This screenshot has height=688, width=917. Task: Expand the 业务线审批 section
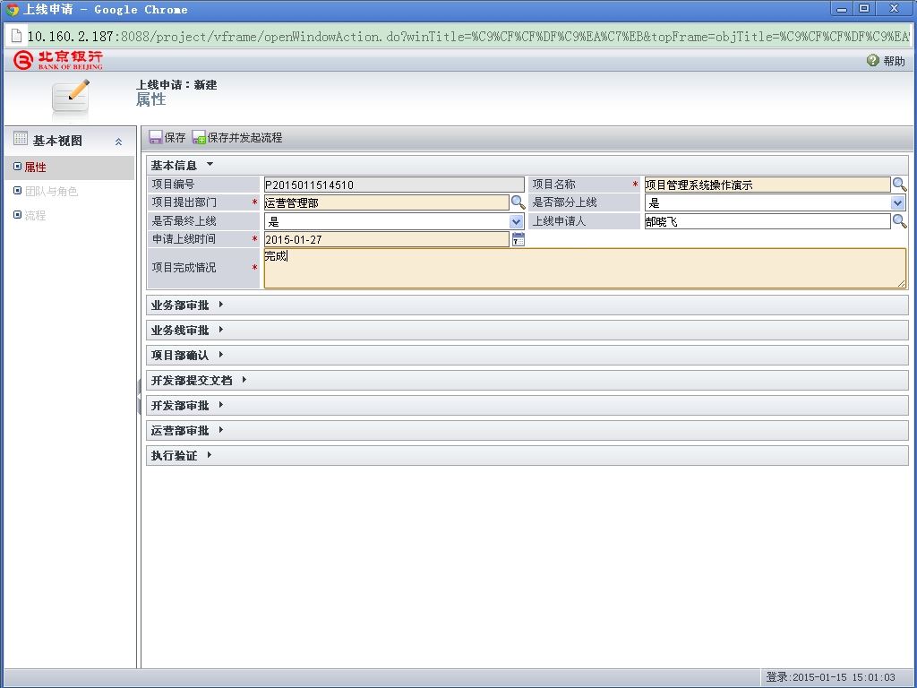coord(221,330)
